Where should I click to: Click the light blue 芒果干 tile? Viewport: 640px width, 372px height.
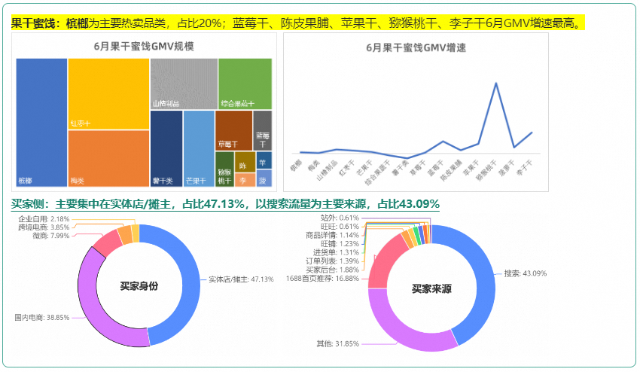pos(199,148)
